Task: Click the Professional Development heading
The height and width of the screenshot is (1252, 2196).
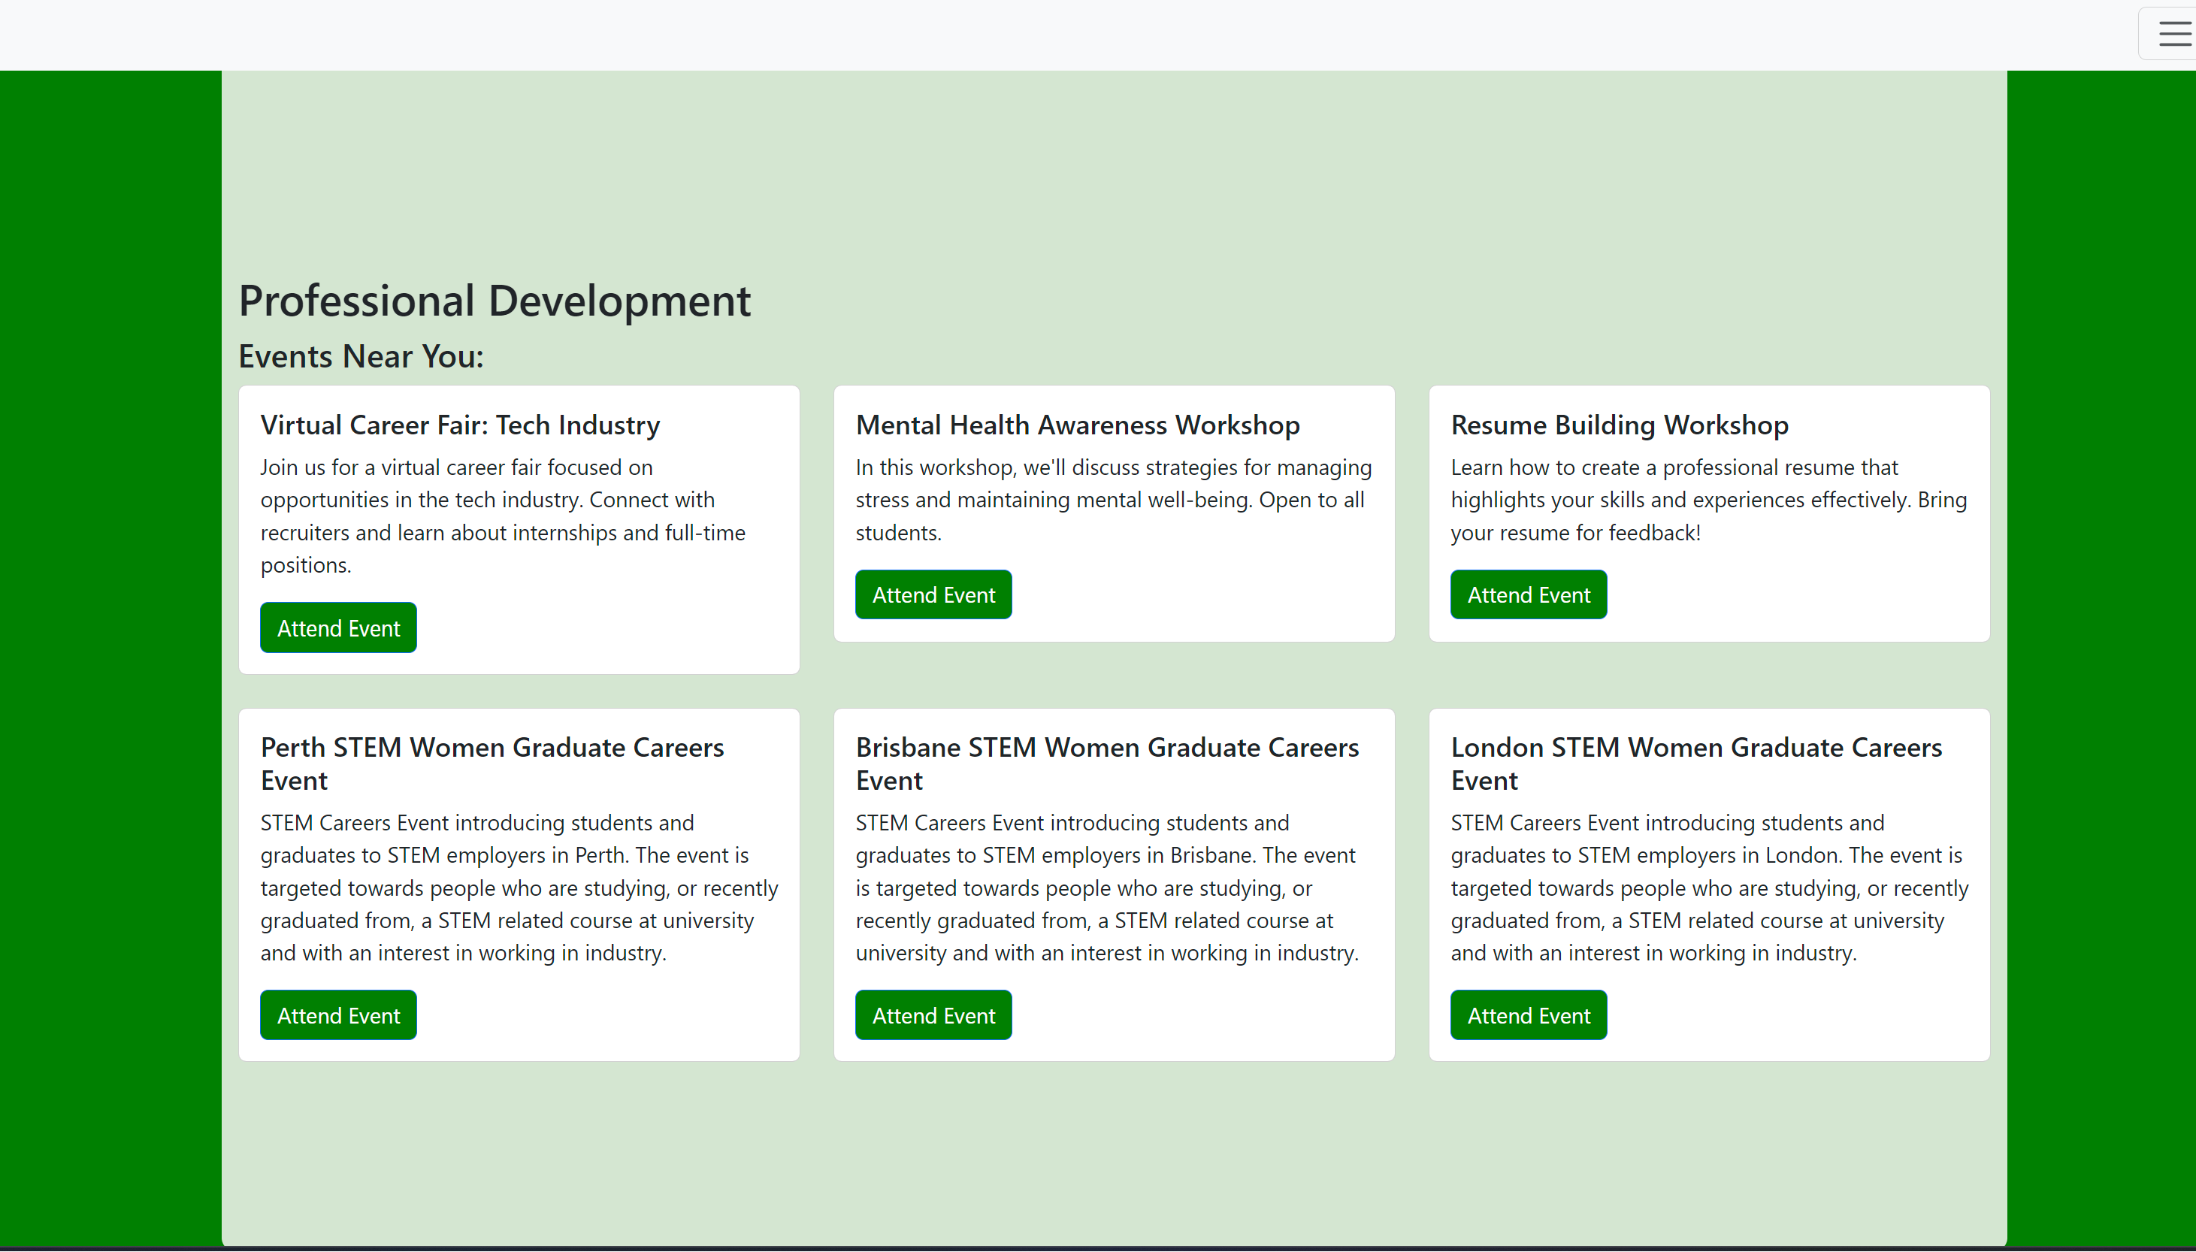Action: tap(495, 300)
